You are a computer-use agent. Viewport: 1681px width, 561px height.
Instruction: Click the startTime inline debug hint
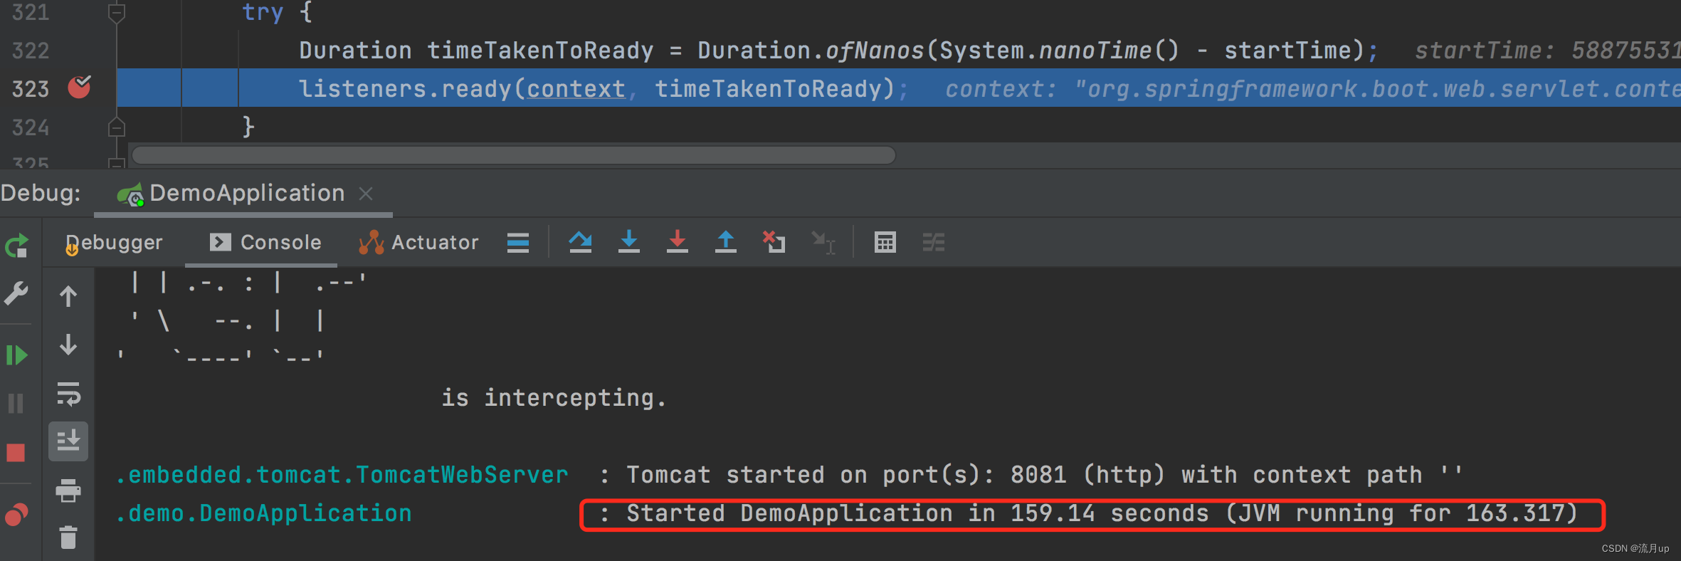(1547, 51)
